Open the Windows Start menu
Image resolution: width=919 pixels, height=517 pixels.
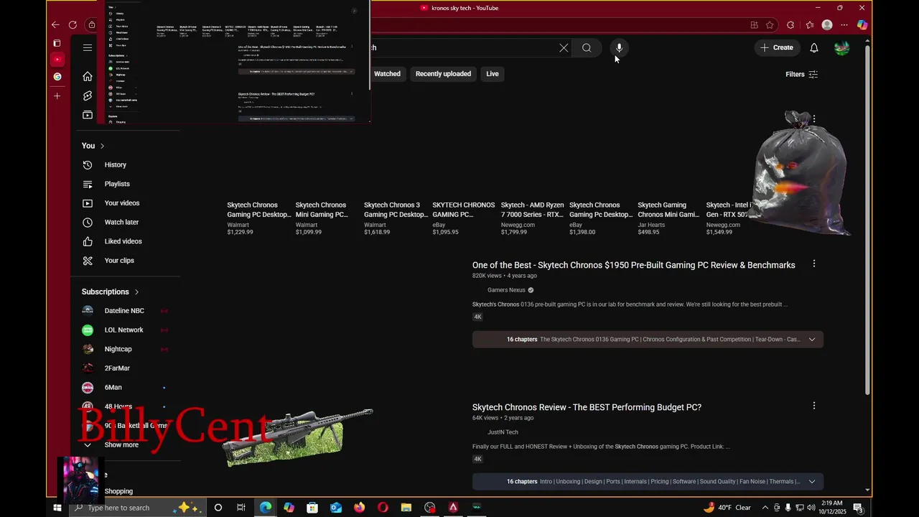(57, 508)
